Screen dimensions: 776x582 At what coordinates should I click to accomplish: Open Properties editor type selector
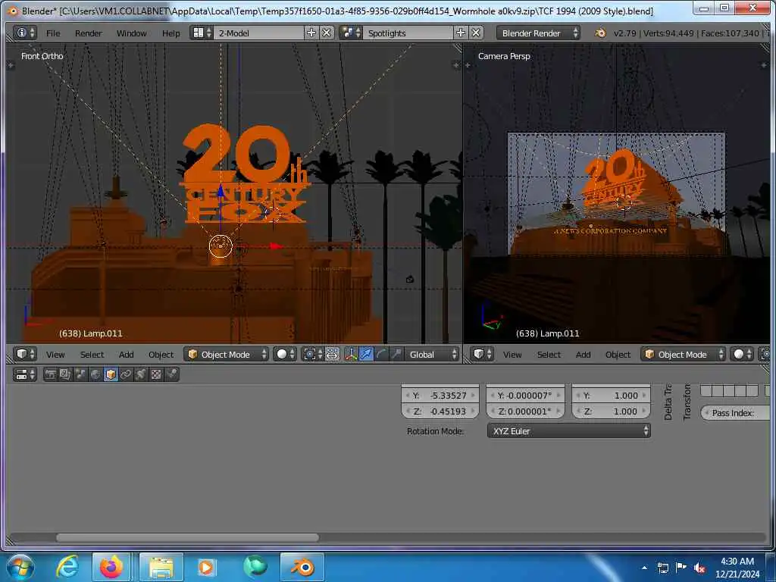(25, 374)
